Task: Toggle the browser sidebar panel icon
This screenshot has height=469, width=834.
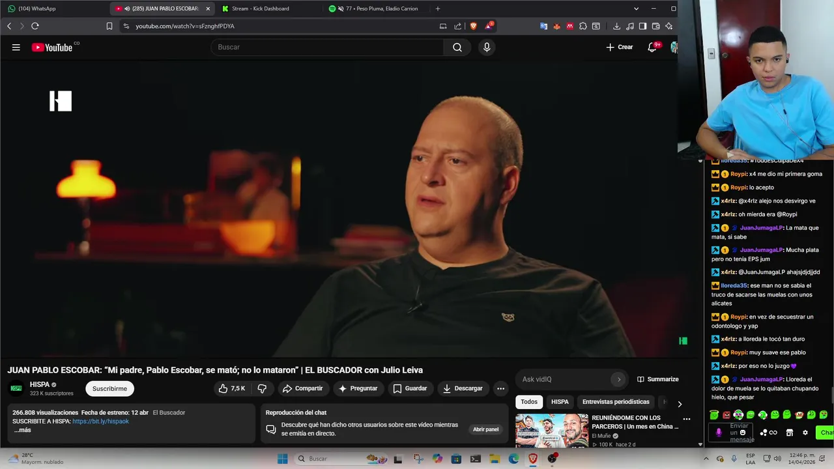Action: [x=642, y=26]
